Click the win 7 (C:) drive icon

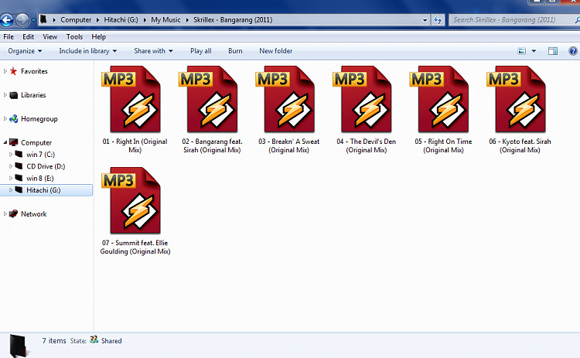click(19, 154)
